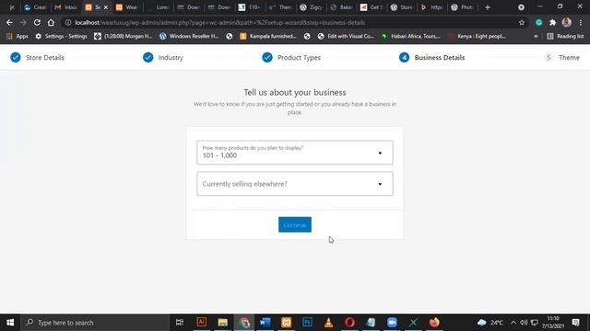The height and width of the screenshot is (331, 590).
Task: Go back with the browser back arrow
Action: tap(9, 22)
